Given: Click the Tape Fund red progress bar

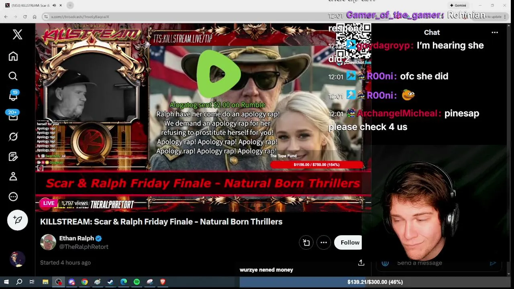Looking at the screenshot, I should (x=317, y=165).
